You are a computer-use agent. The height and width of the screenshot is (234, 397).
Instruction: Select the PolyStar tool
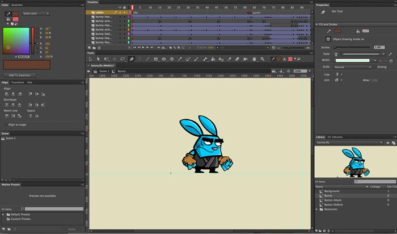[x=172, y=59]
